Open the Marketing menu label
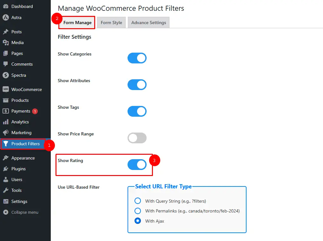The height and width of the screenshot is (241, 323). point(22,133)
